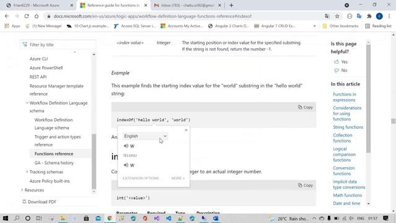The height and width of the screenshot is (223, 396).
Task: Open REST API in sidebar
Action: (x=38, y=77)
